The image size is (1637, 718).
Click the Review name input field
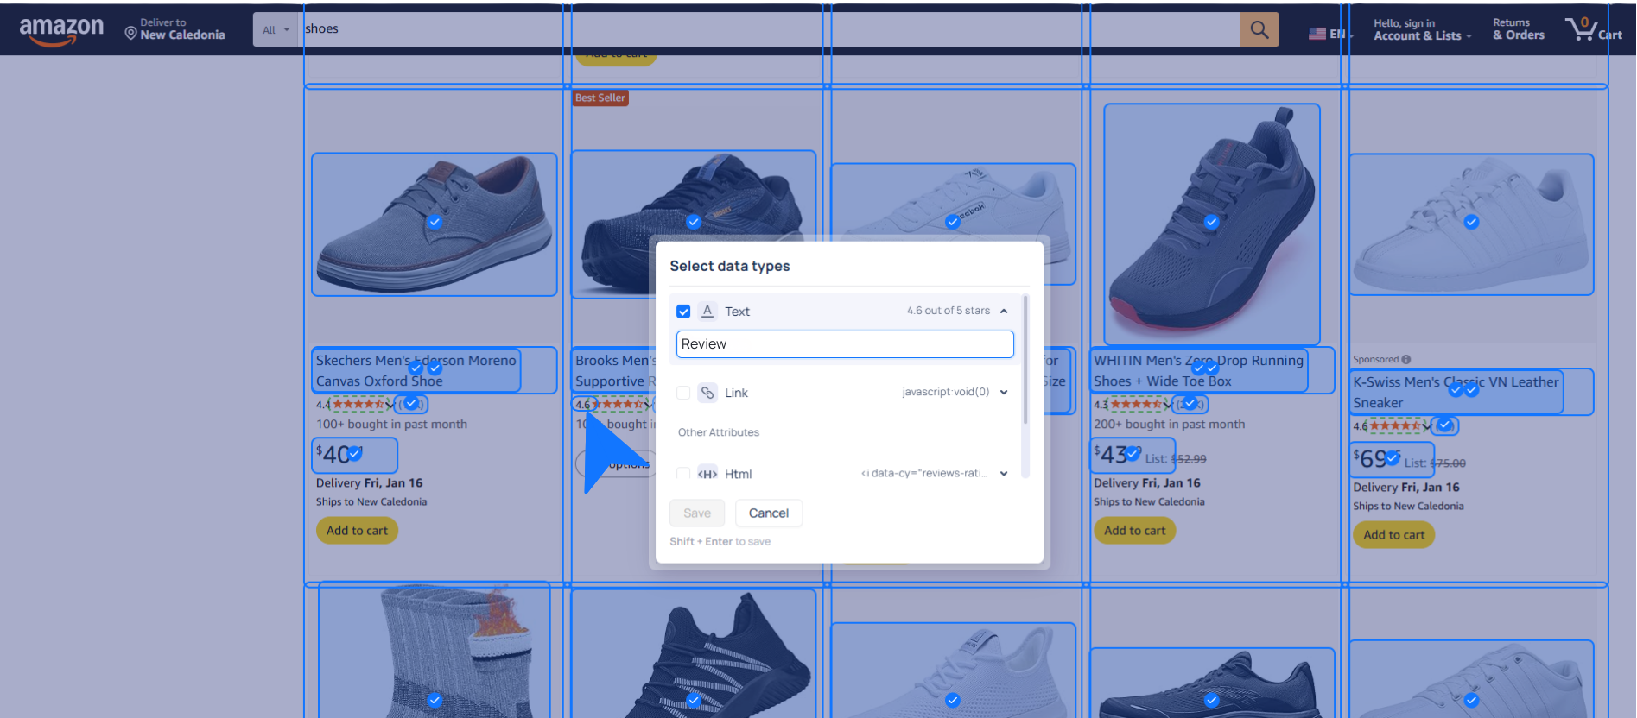(x=844, y=344)
